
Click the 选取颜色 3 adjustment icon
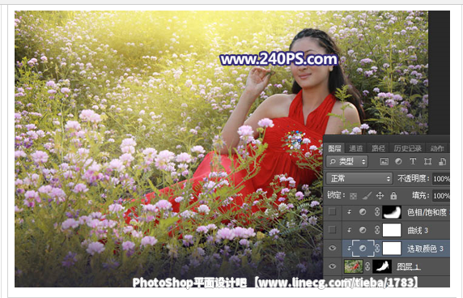363,248
